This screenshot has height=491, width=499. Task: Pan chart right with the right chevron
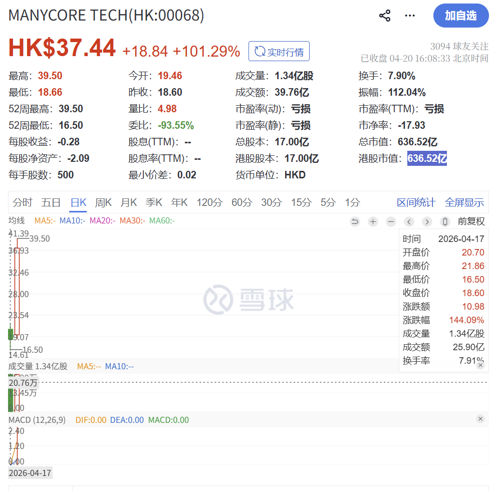point(427,221)
